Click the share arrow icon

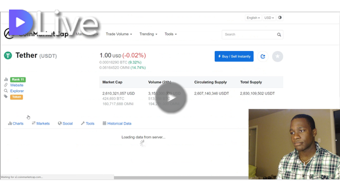pyautogui.click(x=263, y=57)
